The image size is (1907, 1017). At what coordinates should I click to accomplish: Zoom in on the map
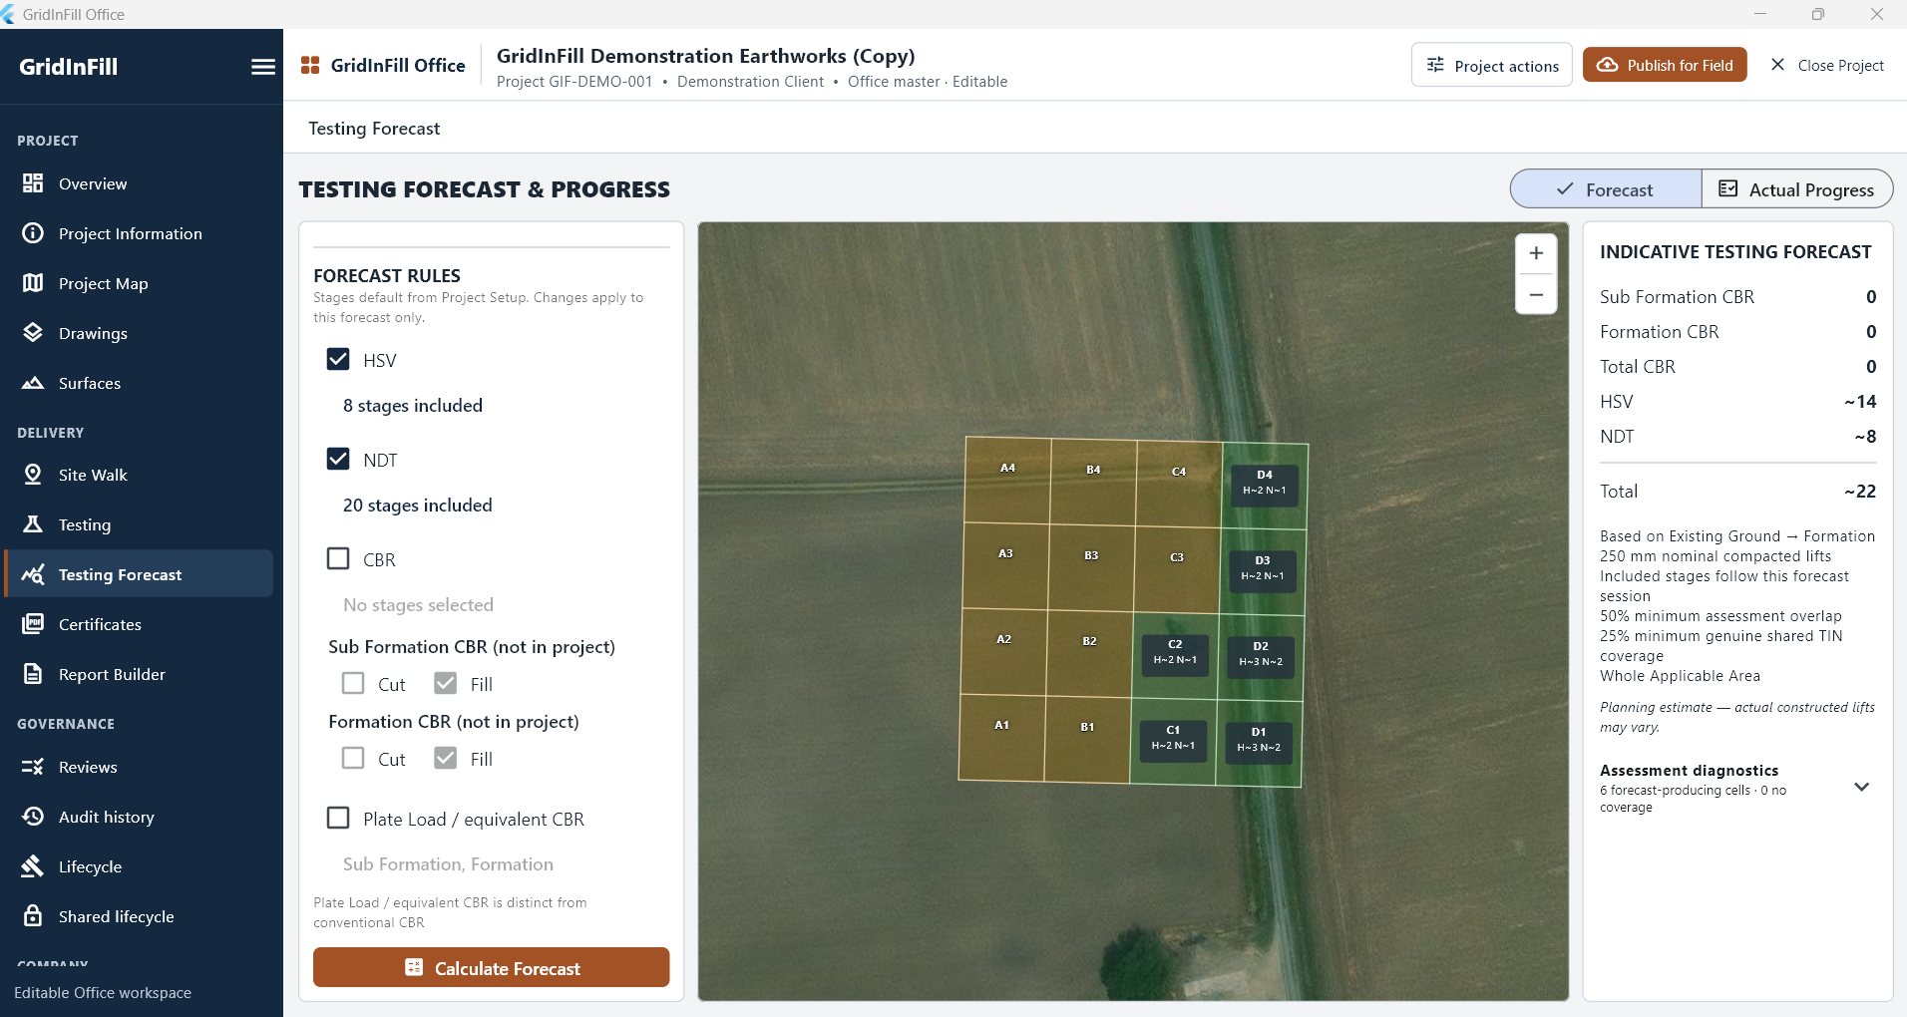1536,253
